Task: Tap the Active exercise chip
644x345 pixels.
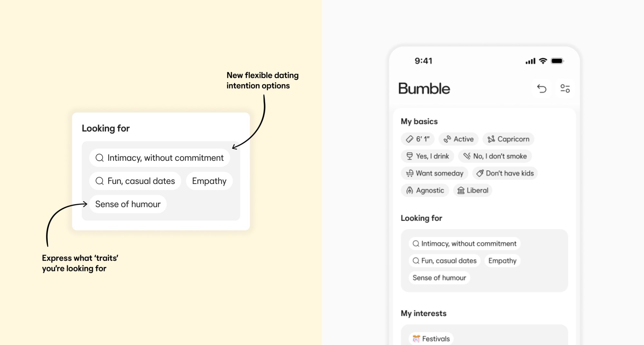Action: pyautogui.click(x=458, y=139)
